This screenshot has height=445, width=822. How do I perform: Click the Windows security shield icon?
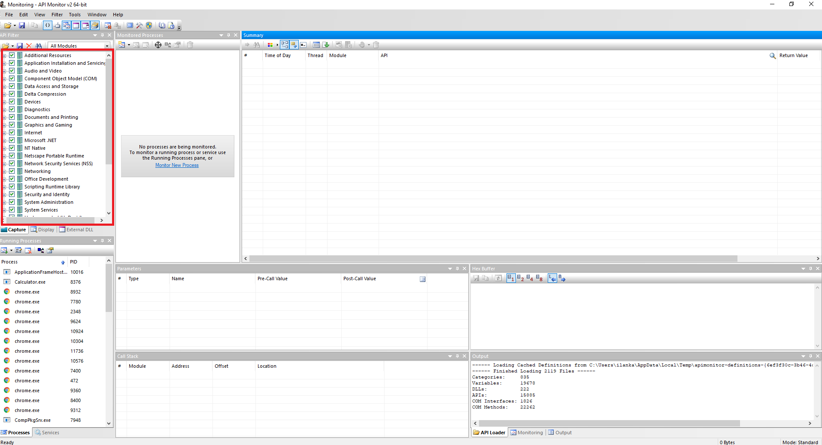click(x=149, y=26)
